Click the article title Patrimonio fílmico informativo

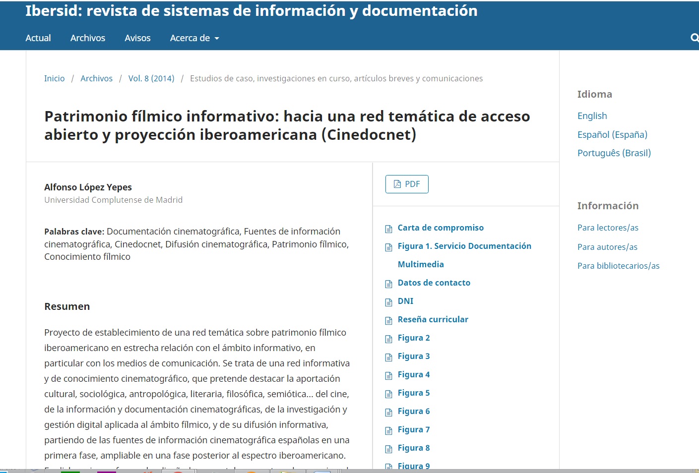click(287, 125)
